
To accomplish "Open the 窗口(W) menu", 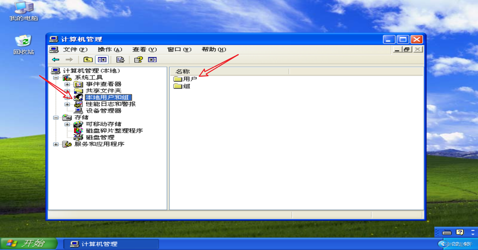I will [x=179, y=50].
